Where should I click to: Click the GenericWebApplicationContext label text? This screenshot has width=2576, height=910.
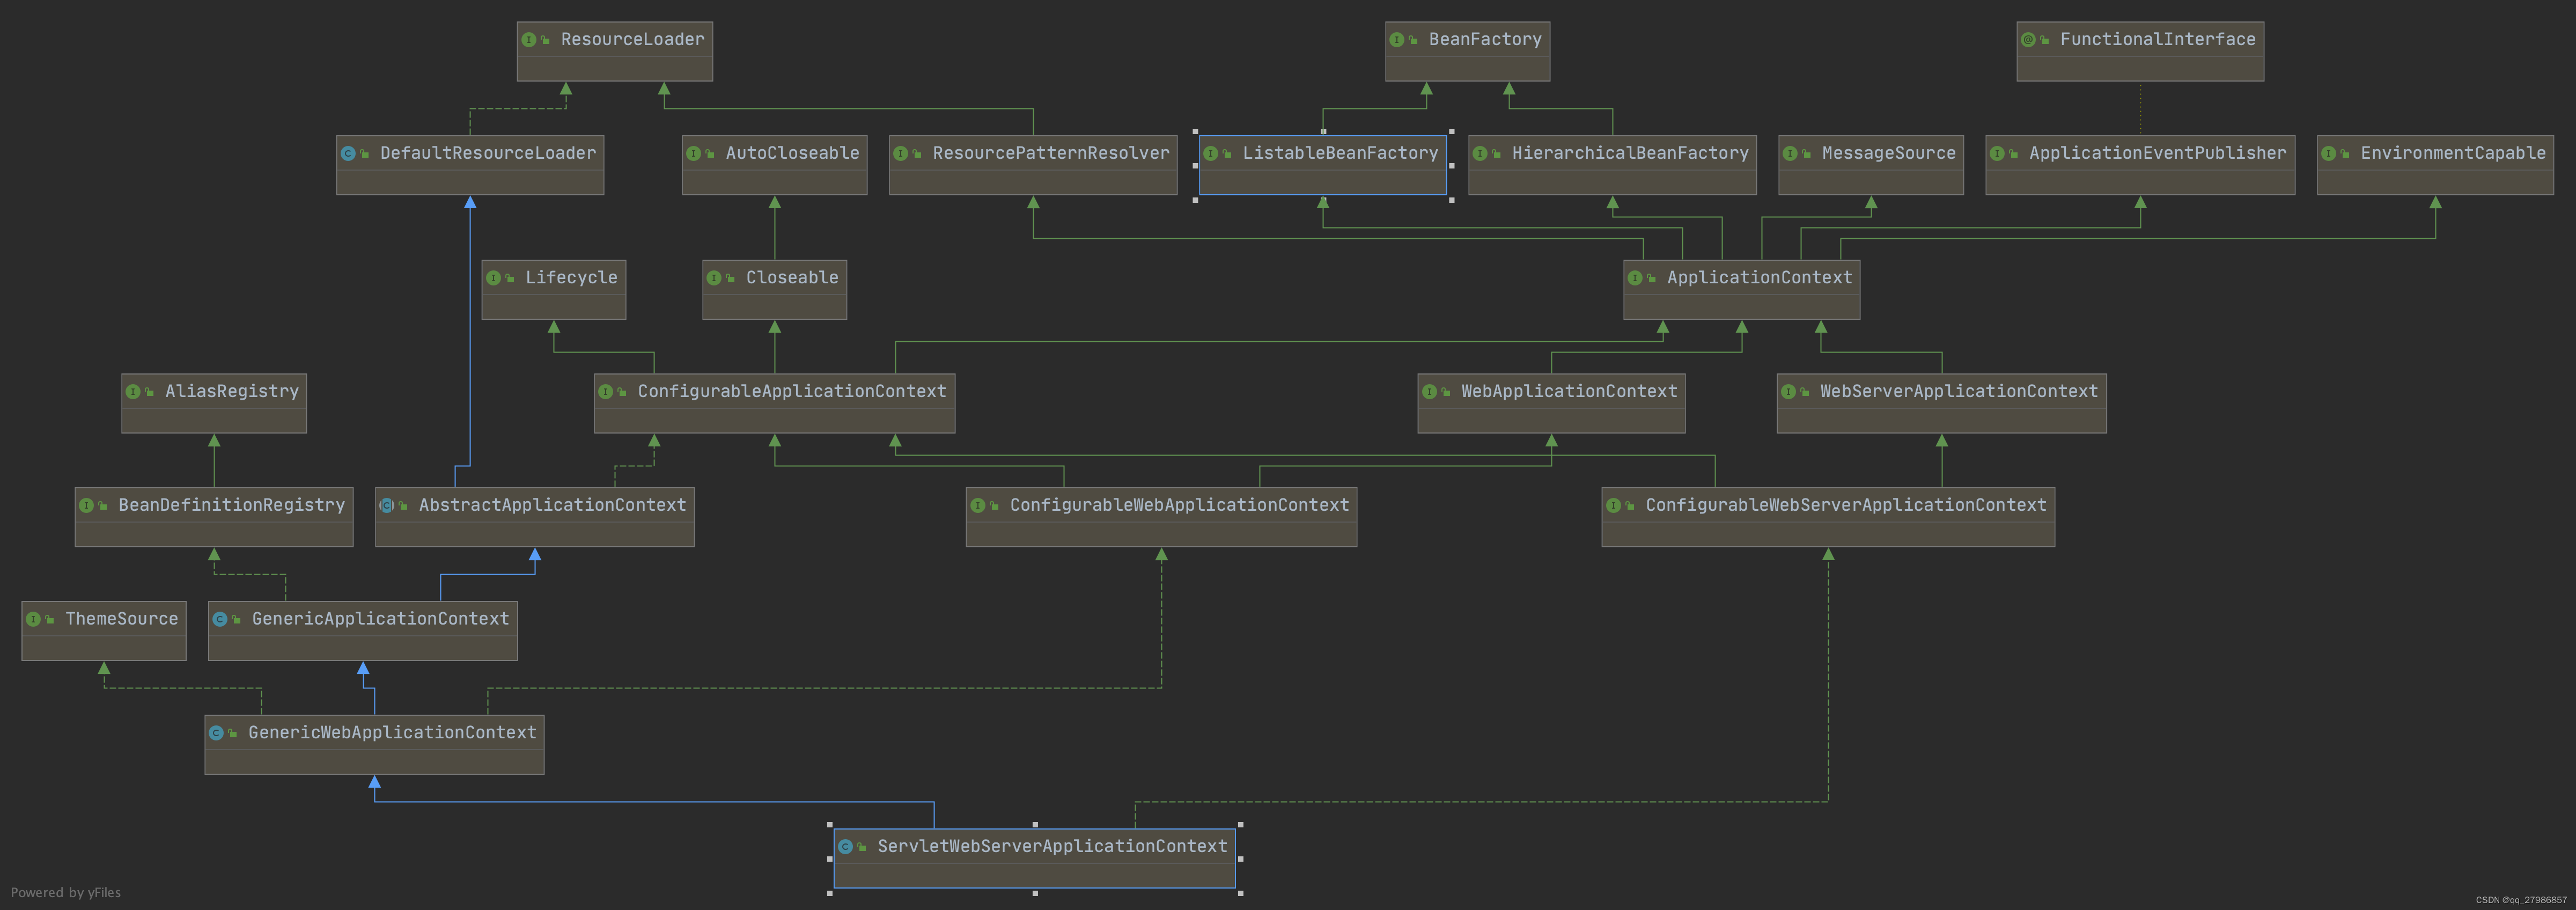pyautogui.click(x=393, y=733)
